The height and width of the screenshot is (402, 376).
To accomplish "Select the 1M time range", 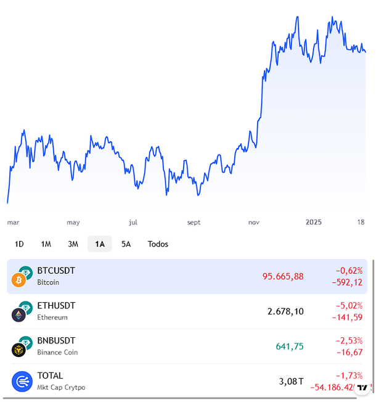I will click(46, 244).
